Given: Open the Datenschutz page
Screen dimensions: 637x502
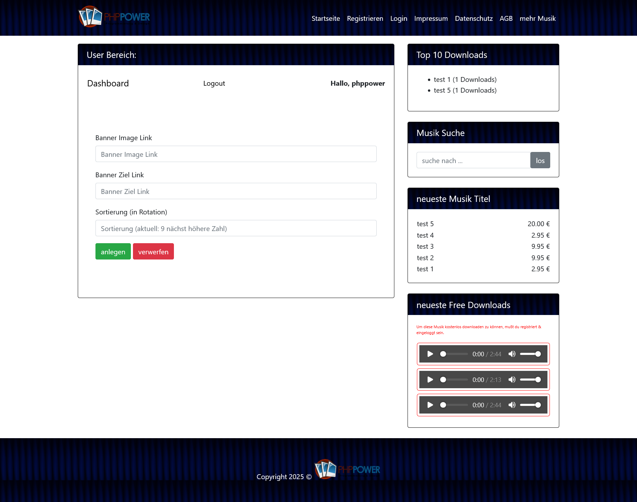Looking at the screenshot, I should pyautogui.click(x=473, y=18).
